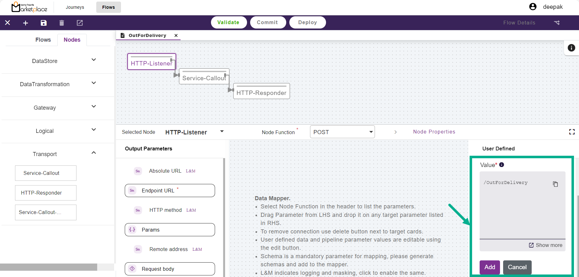This screenshot has width=579, height=277.
Task: Click the trash delete icon in toolbar
Action: click(61, 23)
